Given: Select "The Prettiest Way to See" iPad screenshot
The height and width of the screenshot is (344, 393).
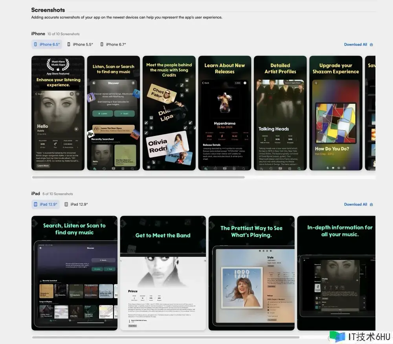Looking at the screenshot, I should point(252,273).
